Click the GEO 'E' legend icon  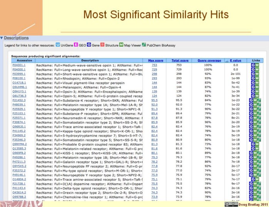pyautogui.click(x=76, y=45)
